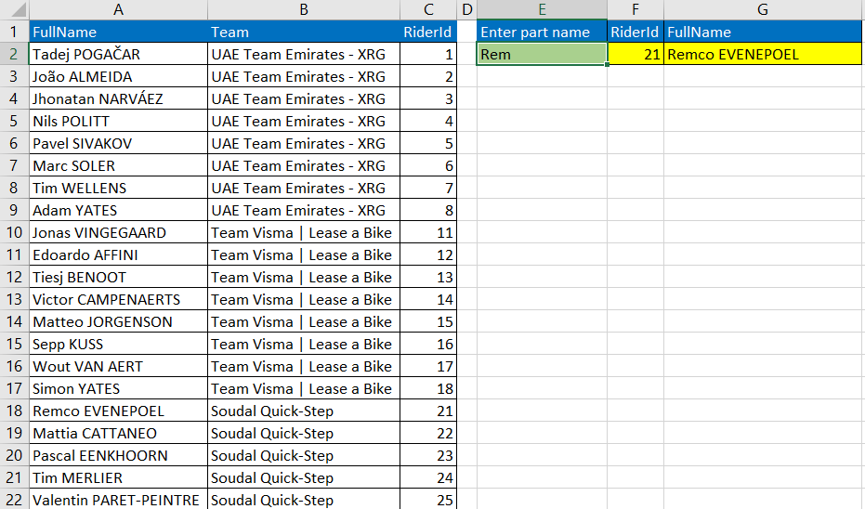The height and width of the screenshot is (509, 865).
Task: Select RiderId 18 cell for Simon YATES
Action: tap(428, 389)
